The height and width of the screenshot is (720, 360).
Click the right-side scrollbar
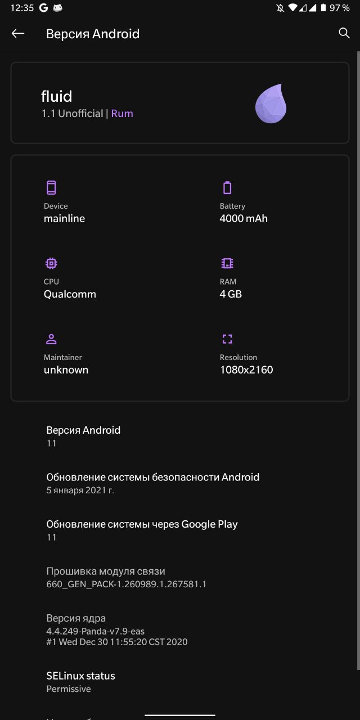(358, 360)
